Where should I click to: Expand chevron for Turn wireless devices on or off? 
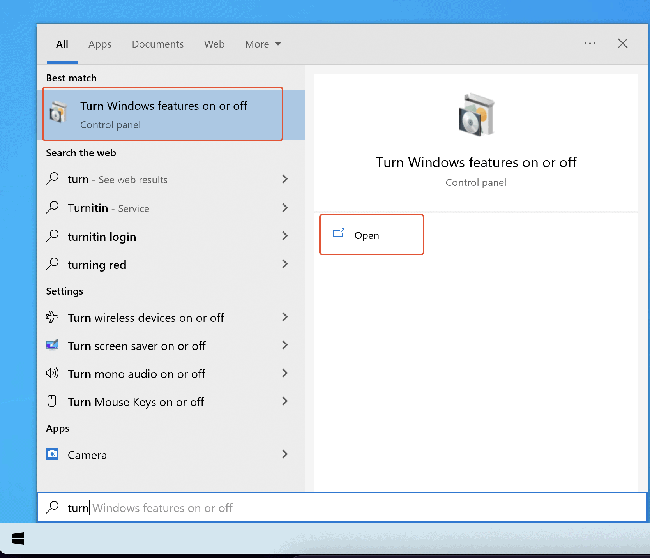pos(285,317)
